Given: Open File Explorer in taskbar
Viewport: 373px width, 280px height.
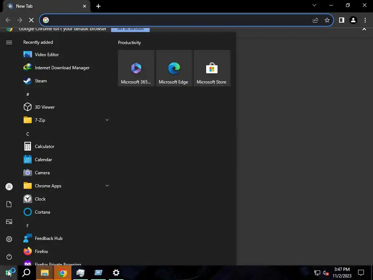Looking at the screenshot, I should pos(44,273).
